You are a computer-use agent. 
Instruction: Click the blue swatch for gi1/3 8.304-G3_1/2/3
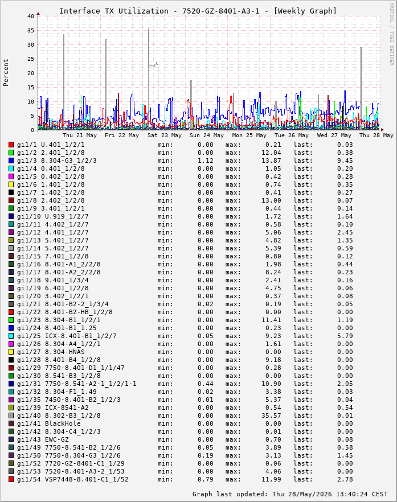pyautogui.click(x=11, y=161)
